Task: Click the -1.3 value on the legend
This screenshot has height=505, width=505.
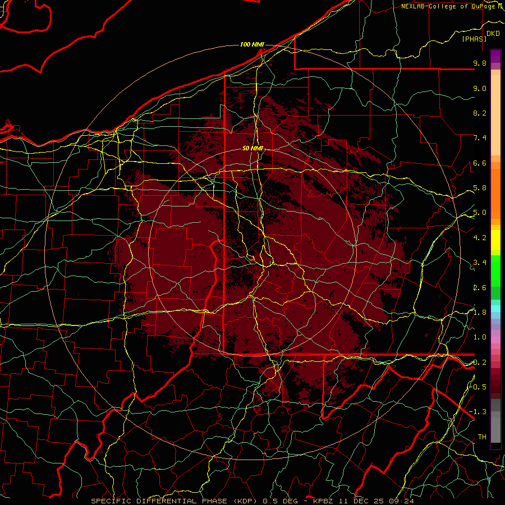Action: (x=478, y=412)
